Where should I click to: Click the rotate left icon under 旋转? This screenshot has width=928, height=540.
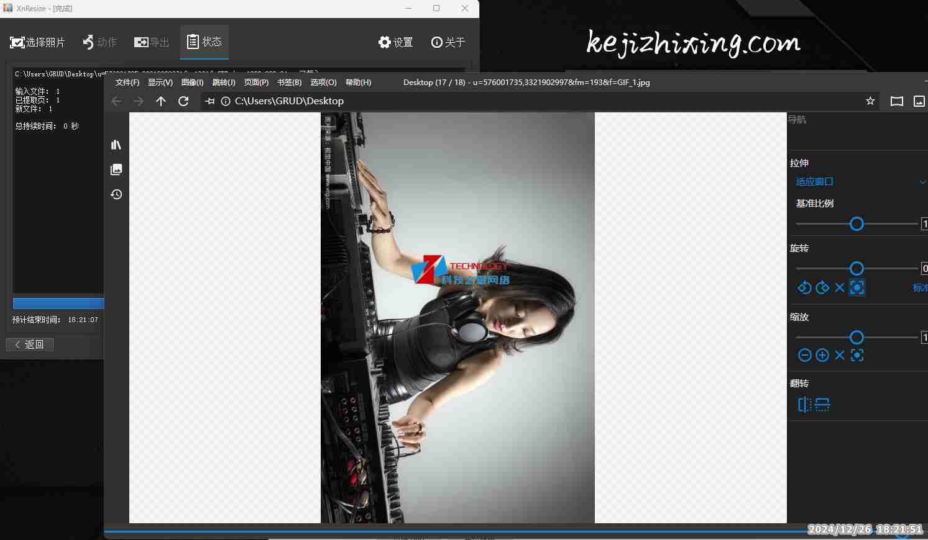[804, 287]
